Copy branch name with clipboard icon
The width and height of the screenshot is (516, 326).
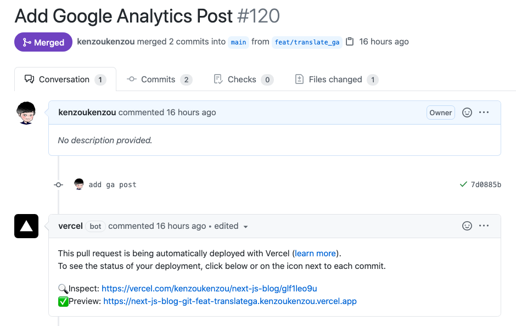[x=350, y=42]
